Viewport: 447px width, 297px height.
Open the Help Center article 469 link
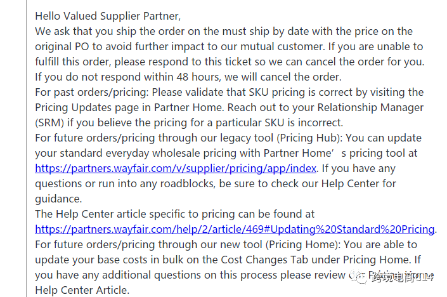(235, 230)
